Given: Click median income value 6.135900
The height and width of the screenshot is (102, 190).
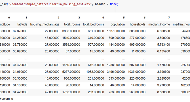Looking at the screenshot, I should (164, 51).
